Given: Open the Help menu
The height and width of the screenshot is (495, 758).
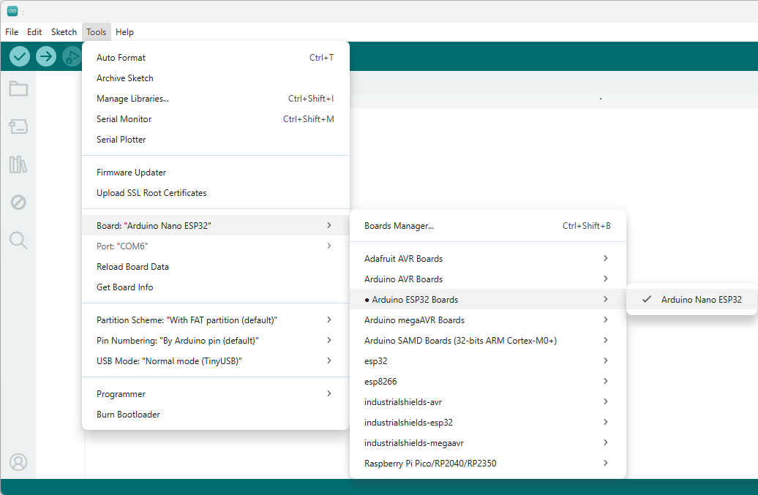Looking at the screenshot, I should [x=124, y=32].
